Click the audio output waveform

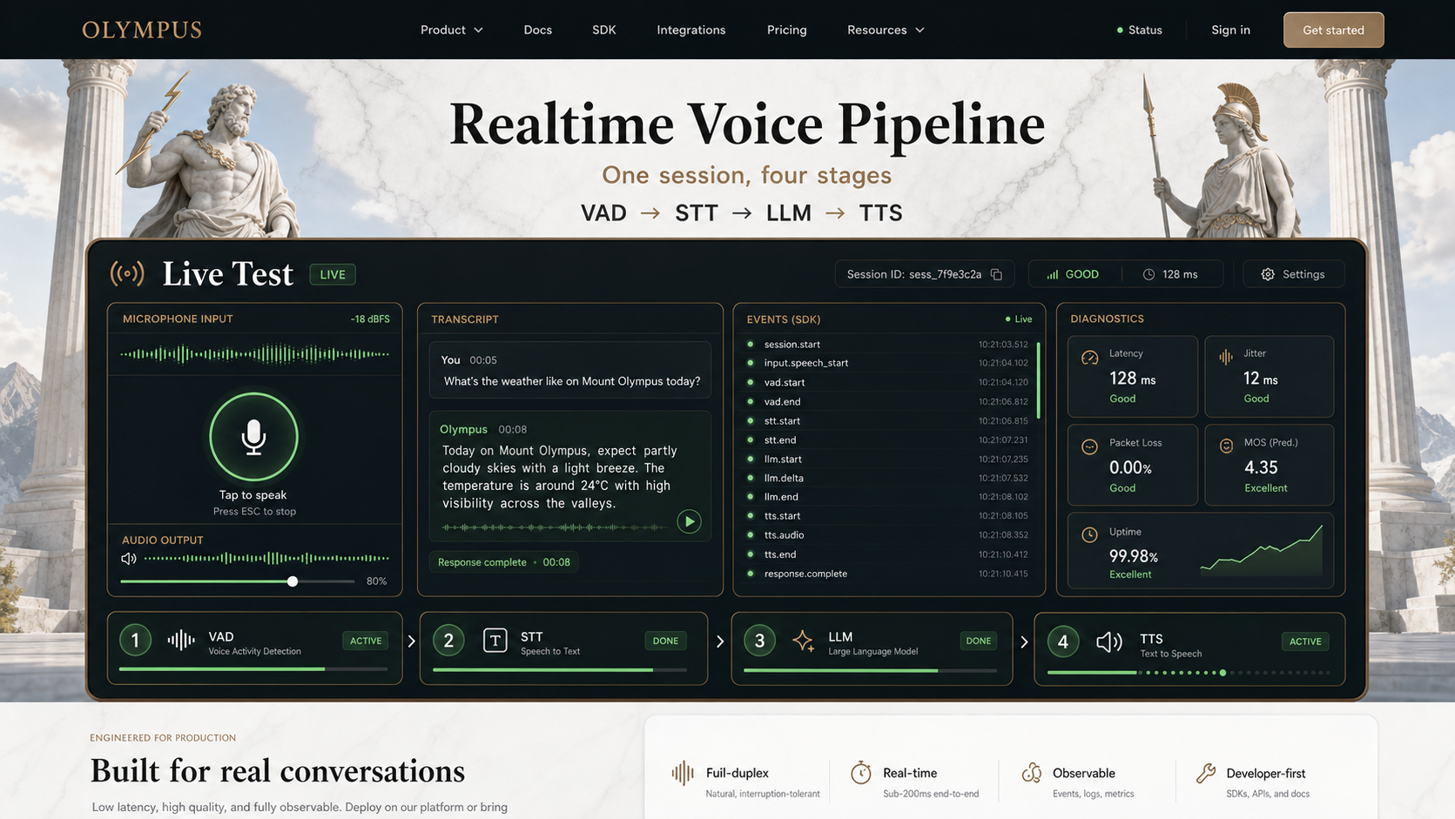pyautogui.click(x=266, y=558)
